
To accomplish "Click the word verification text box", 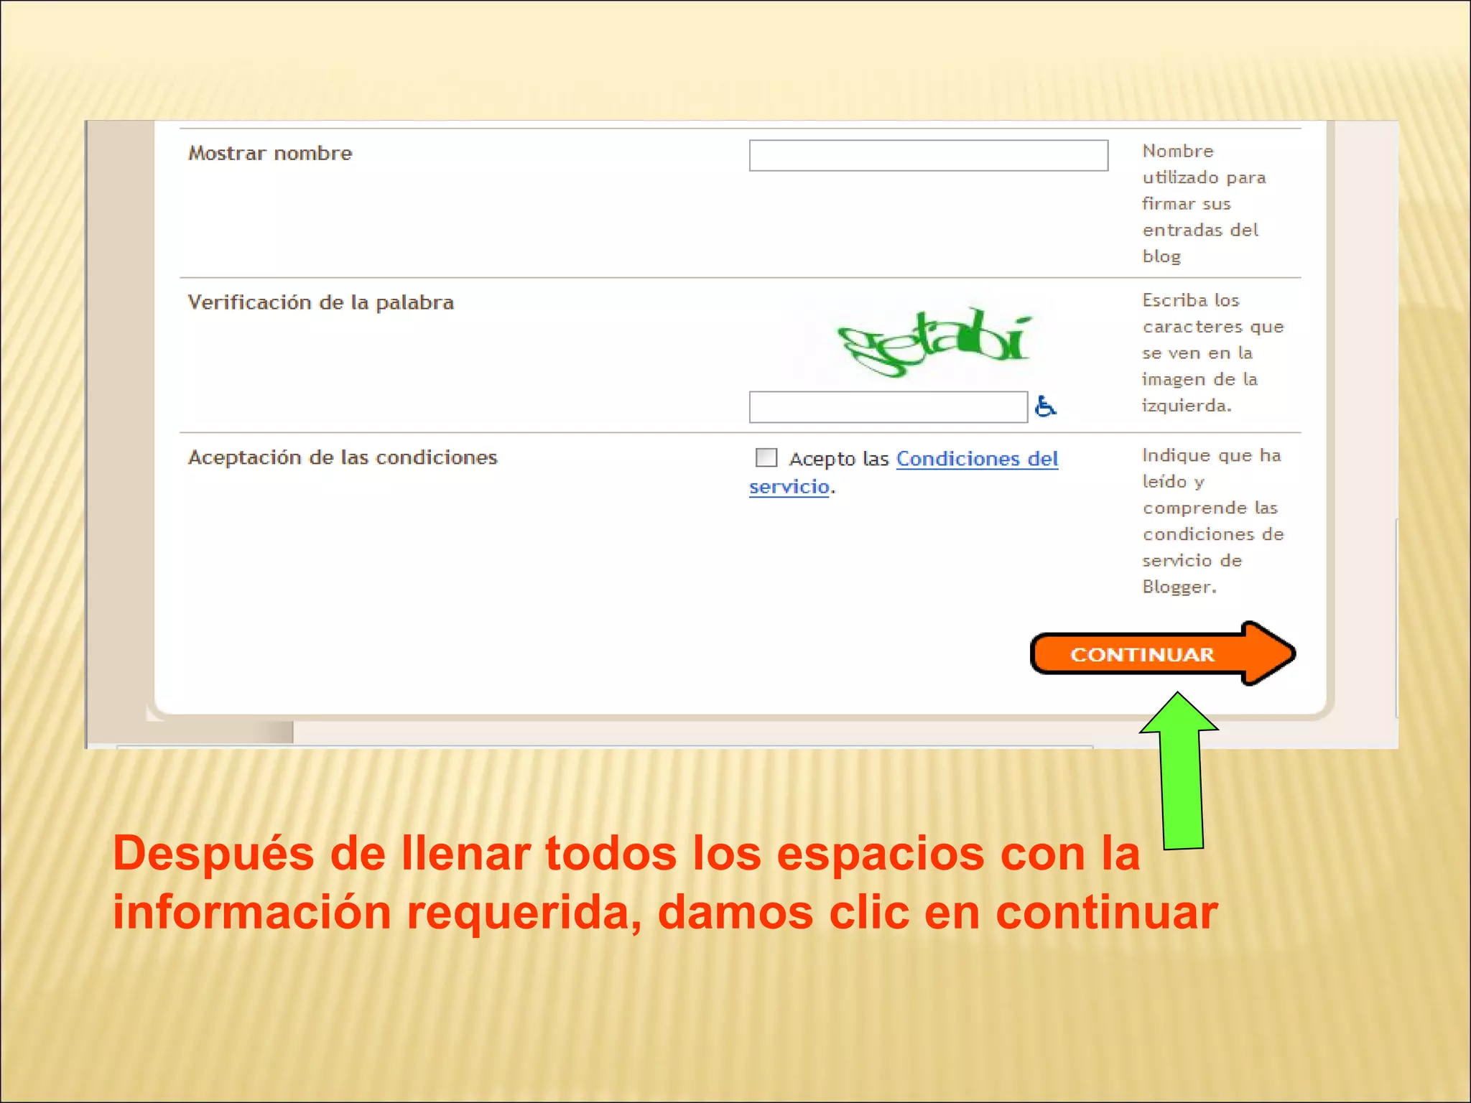I will pos(888,407).
